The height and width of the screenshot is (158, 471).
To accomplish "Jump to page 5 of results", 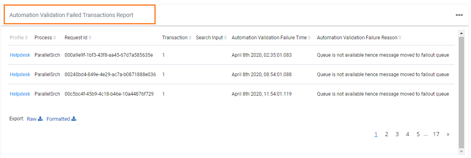I will (x=418, y=135).
